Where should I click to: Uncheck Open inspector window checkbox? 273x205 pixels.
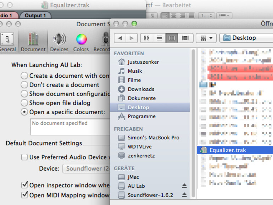tap(24, 185)
